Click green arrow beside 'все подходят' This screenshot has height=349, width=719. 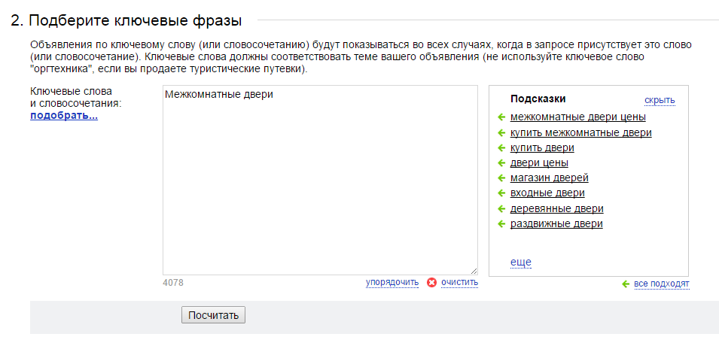click(x=626, y=284)
